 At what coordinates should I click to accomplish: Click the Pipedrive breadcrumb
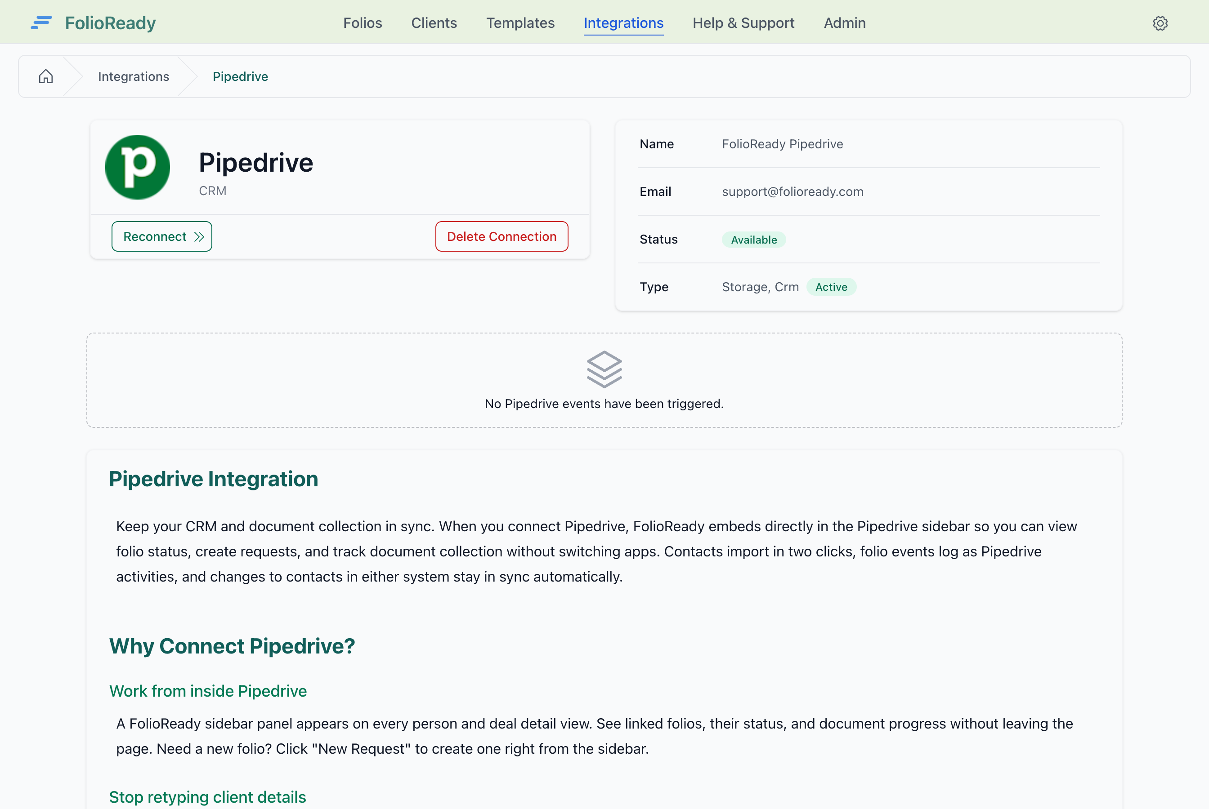[241, 76]
